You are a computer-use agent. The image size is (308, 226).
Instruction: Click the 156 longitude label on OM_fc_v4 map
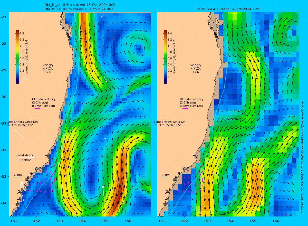tap(128, 221)
